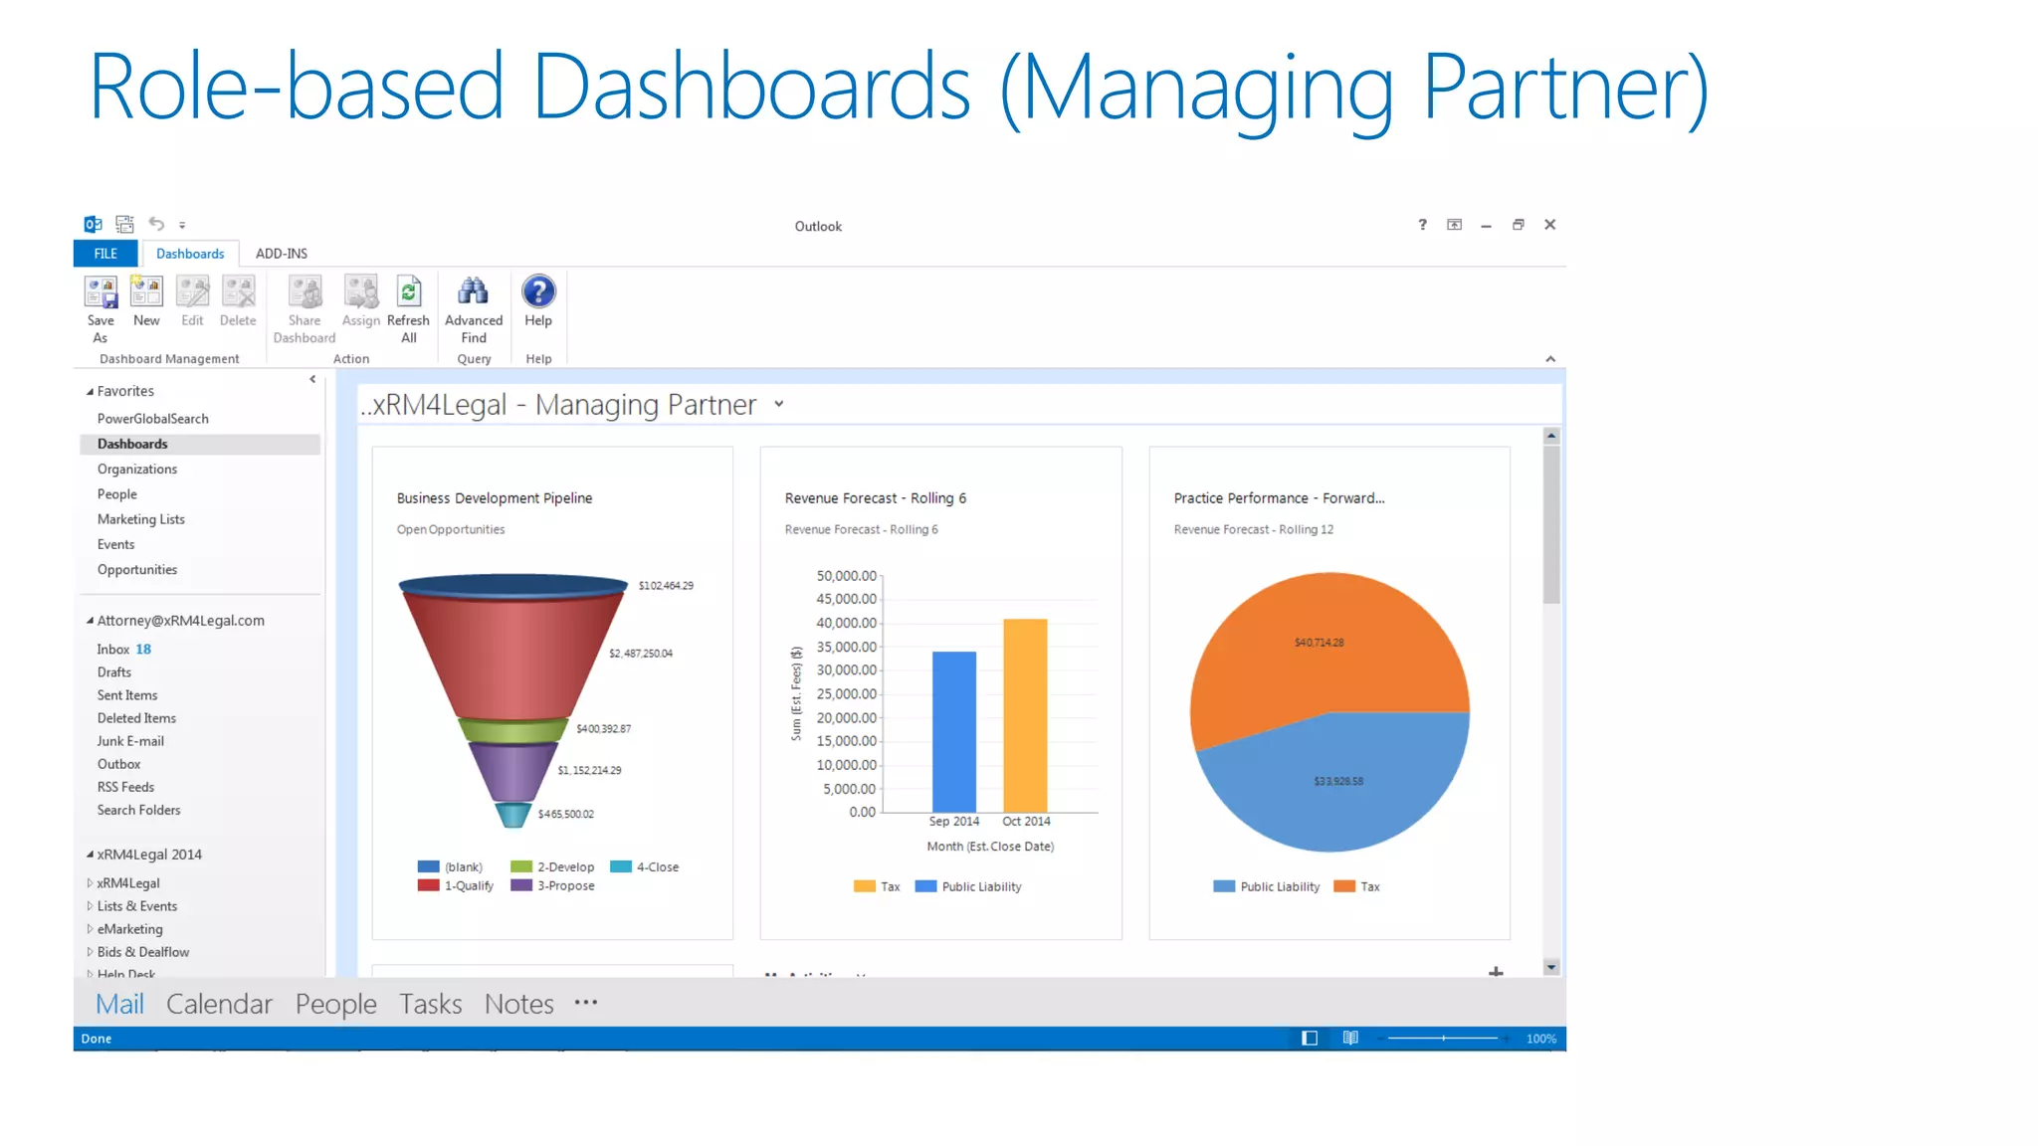Collapse xRM4Legal 2014 group
Screen dimensions: 2038x1146
90,855
